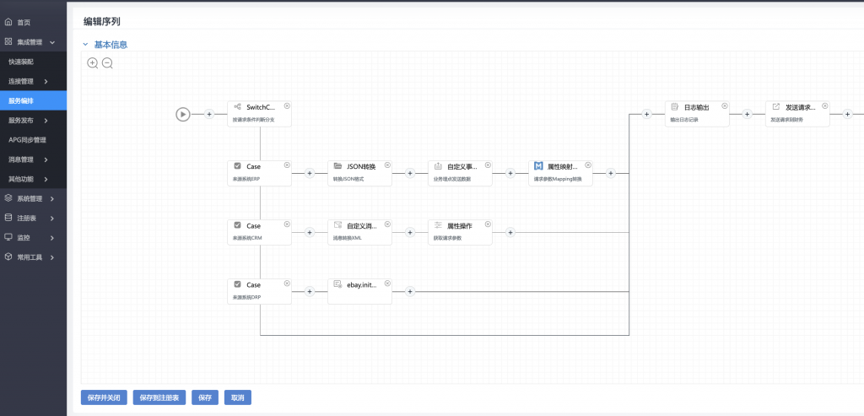
Task: Click the 保存到注册表 button
Action: click(159, 397)
